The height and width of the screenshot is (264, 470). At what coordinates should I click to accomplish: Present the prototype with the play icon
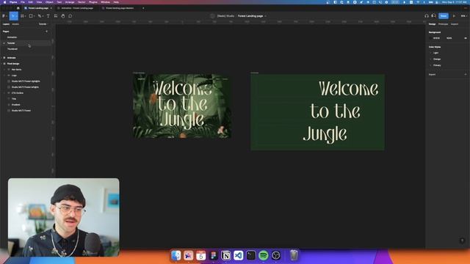(x=454, y=16)
